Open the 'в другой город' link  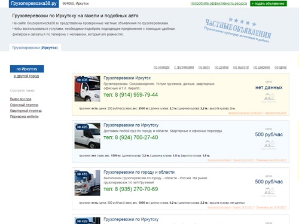click(x=26, y=76)
